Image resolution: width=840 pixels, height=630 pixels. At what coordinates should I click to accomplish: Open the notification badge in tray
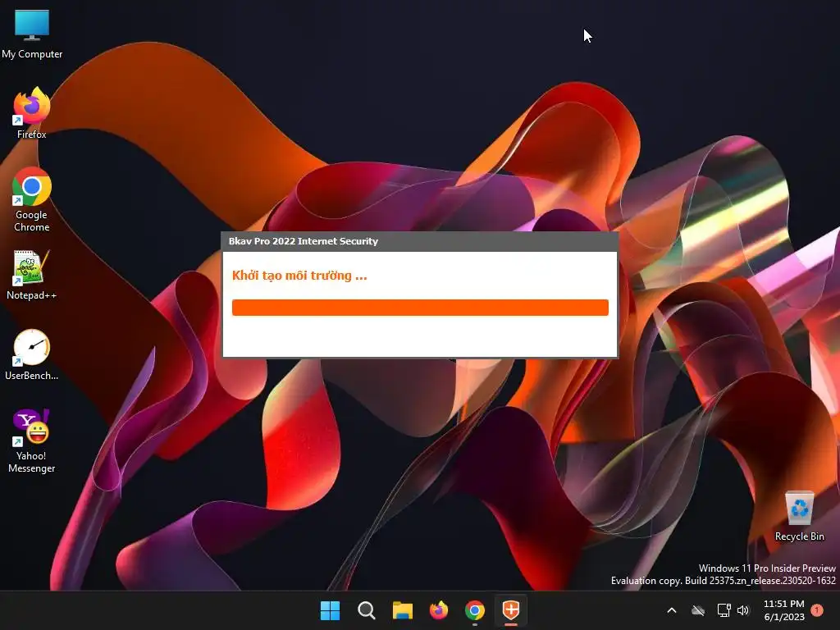[x=817, y=610]
